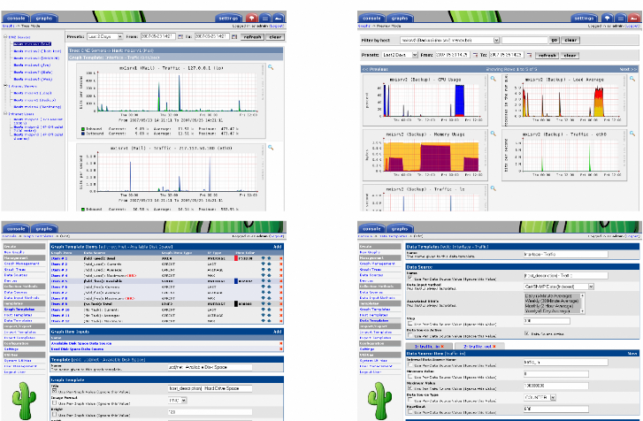
Task: Click red color swatch of Item # 1
Action: (x=236, y=258)
